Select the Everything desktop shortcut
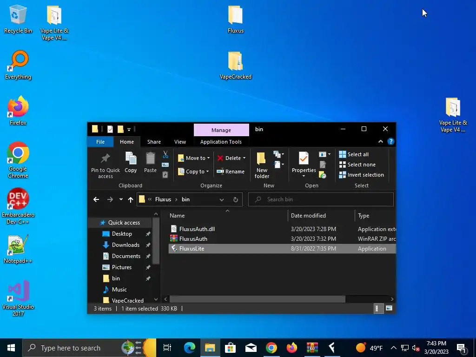 [x=18, y=65]
